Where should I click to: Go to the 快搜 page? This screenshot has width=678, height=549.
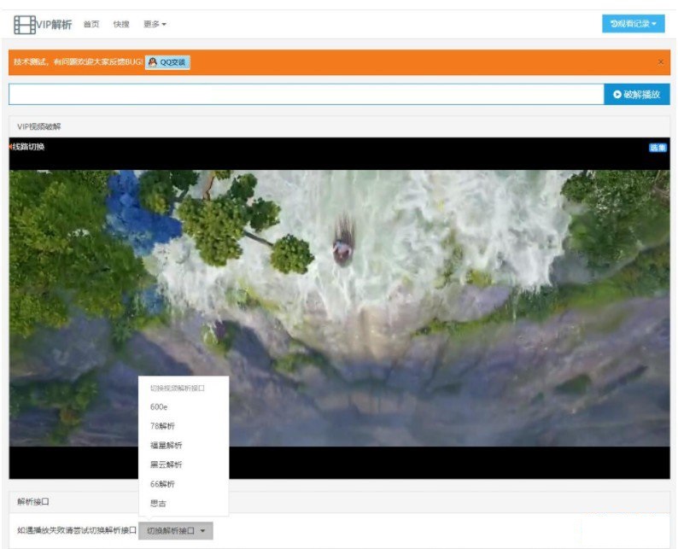(x=120, y=24)
